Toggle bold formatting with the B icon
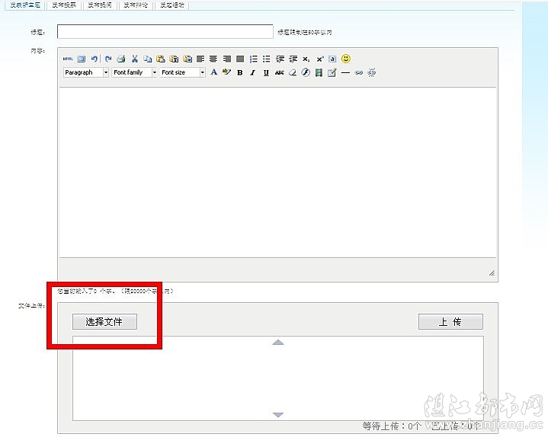 coord(239,73)
